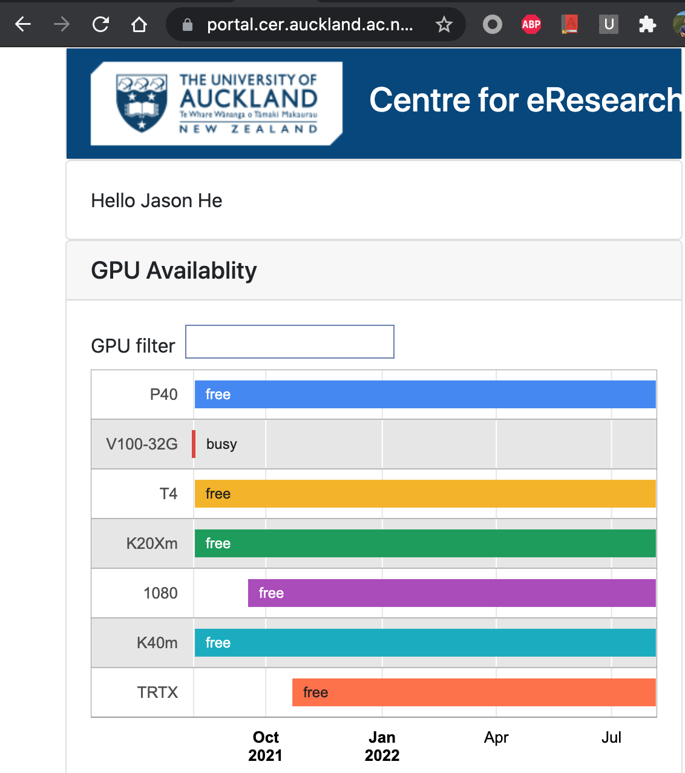Select the green K20Xm free bar

click(x=425, y=543)
